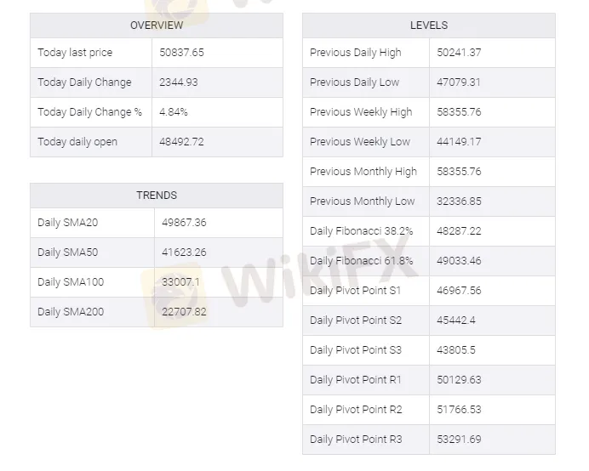
Task: Click the Today daily open value 48492.72
Action: click(x=181, y=142)
